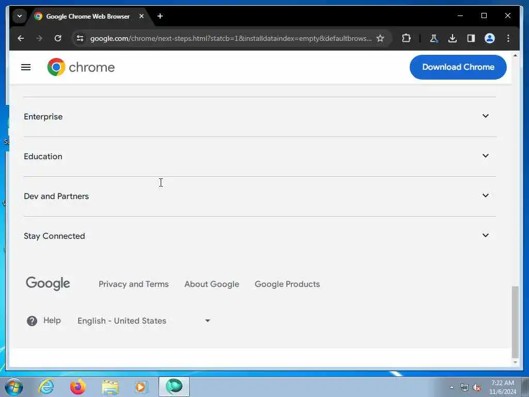Click the muted volume tray icon
Image resolution: width=529 pixels, height=397 pixels.
477,388
